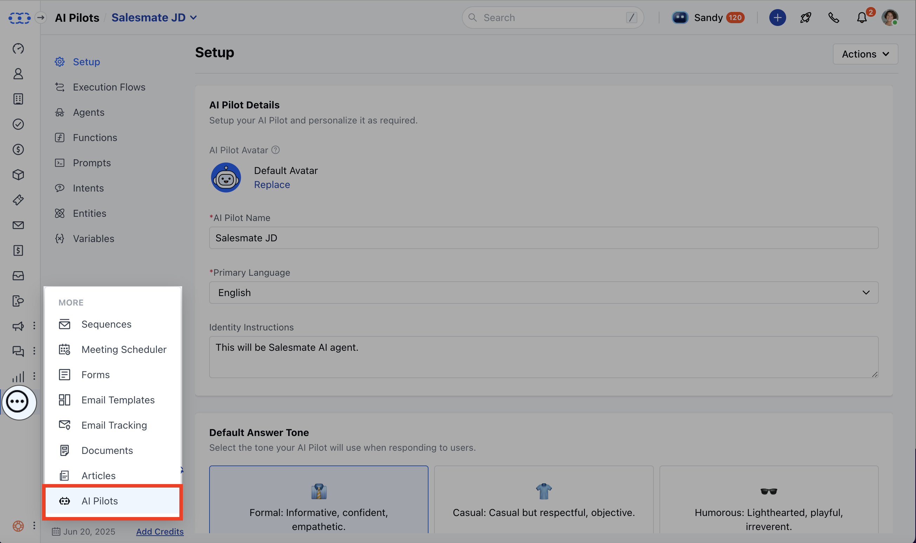The width and height of the screenshot is (916, 543).
Task: Select the Humorous answer tone card
Action: (769, 500)
